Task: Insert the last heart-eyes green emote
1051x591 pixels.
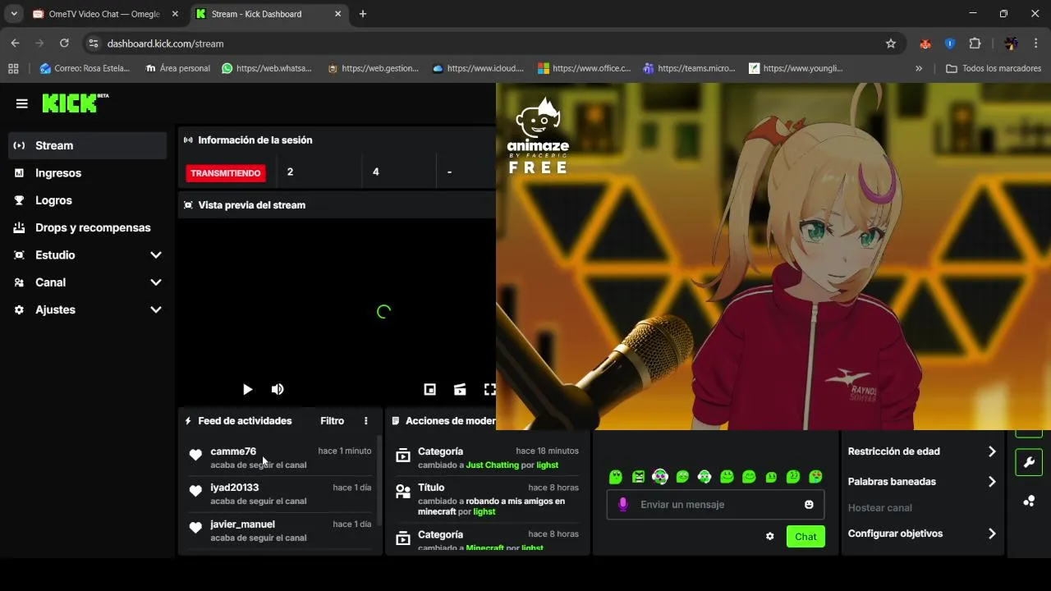Action: tap(815, 476)
